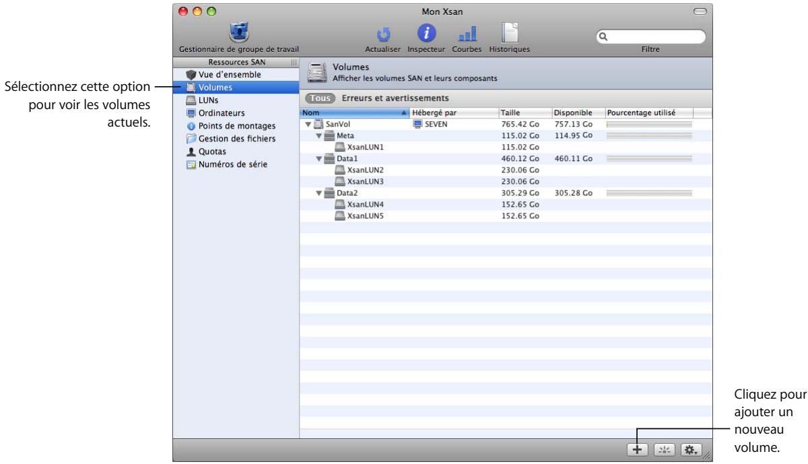Sort by the Taille column header
808x464 pixels.
click(524, 113)
